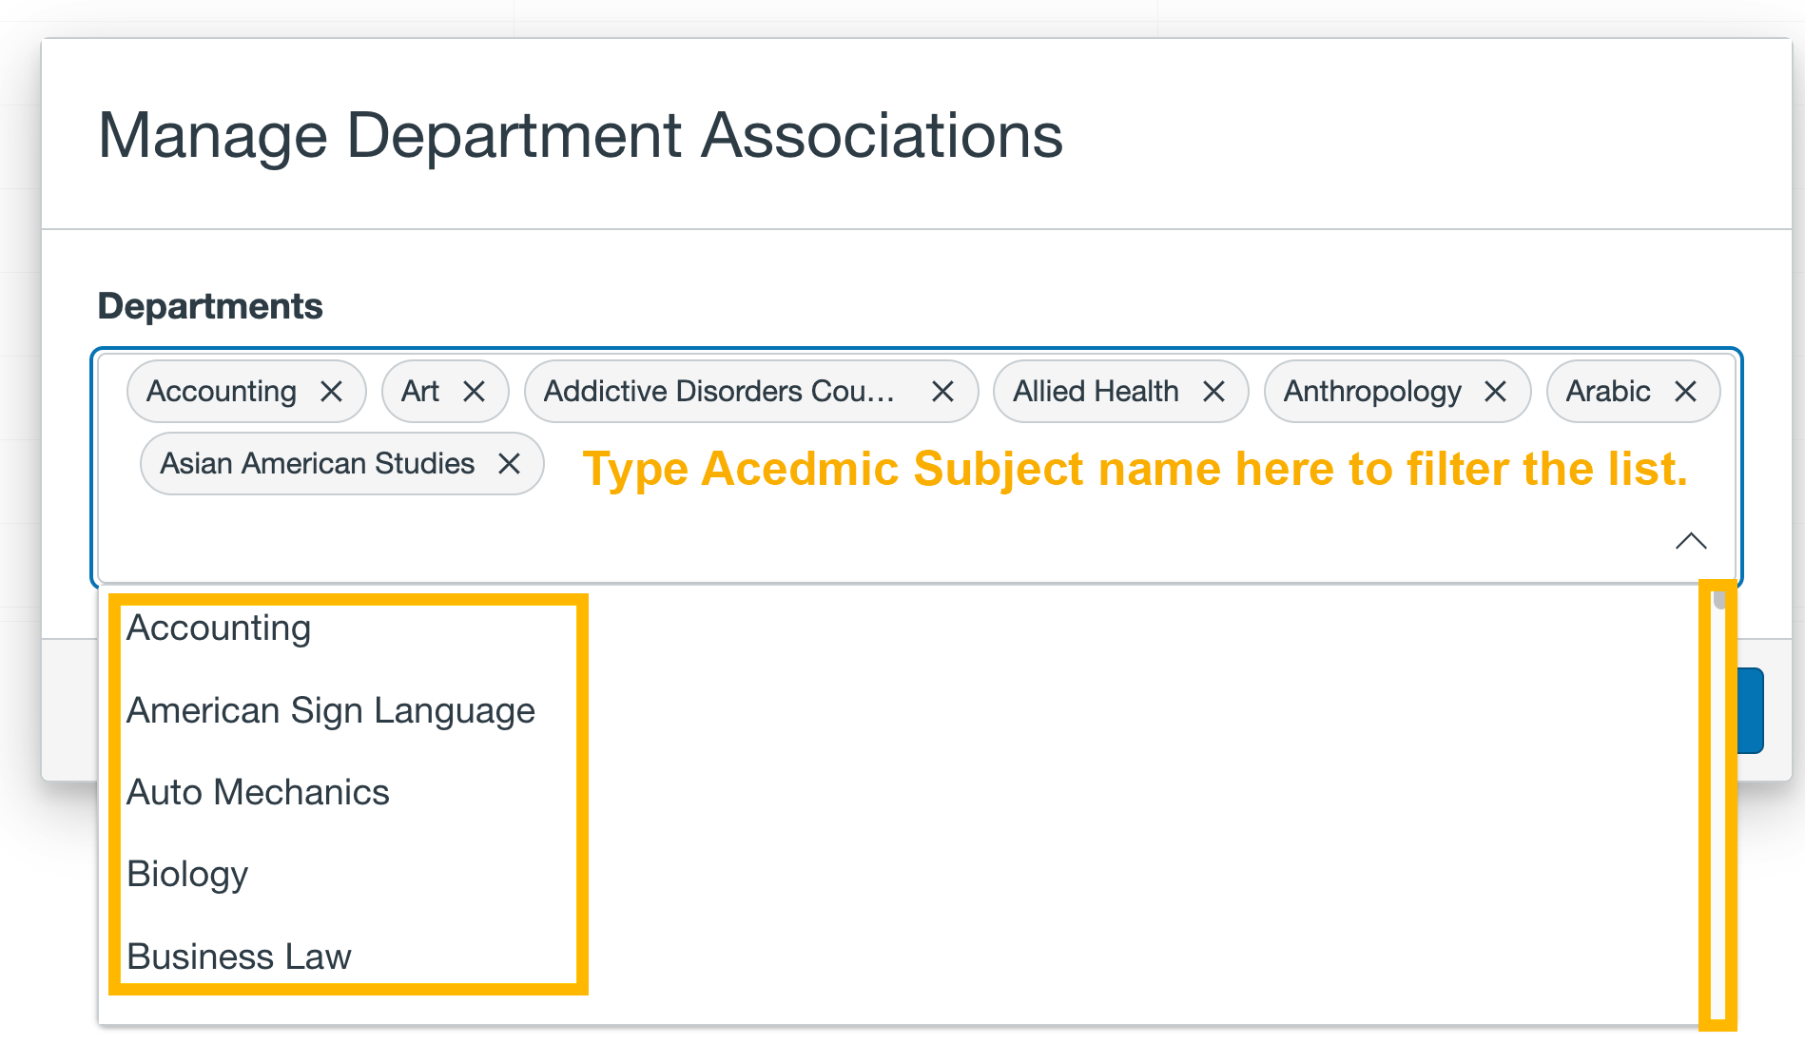Choose Business Law from the list
The width and height of the screenshot is (1805, 1063).
pyautogui.click(x=239, y=957)
